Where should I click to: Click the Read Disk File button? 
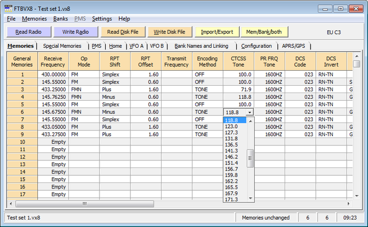(122, 32)
